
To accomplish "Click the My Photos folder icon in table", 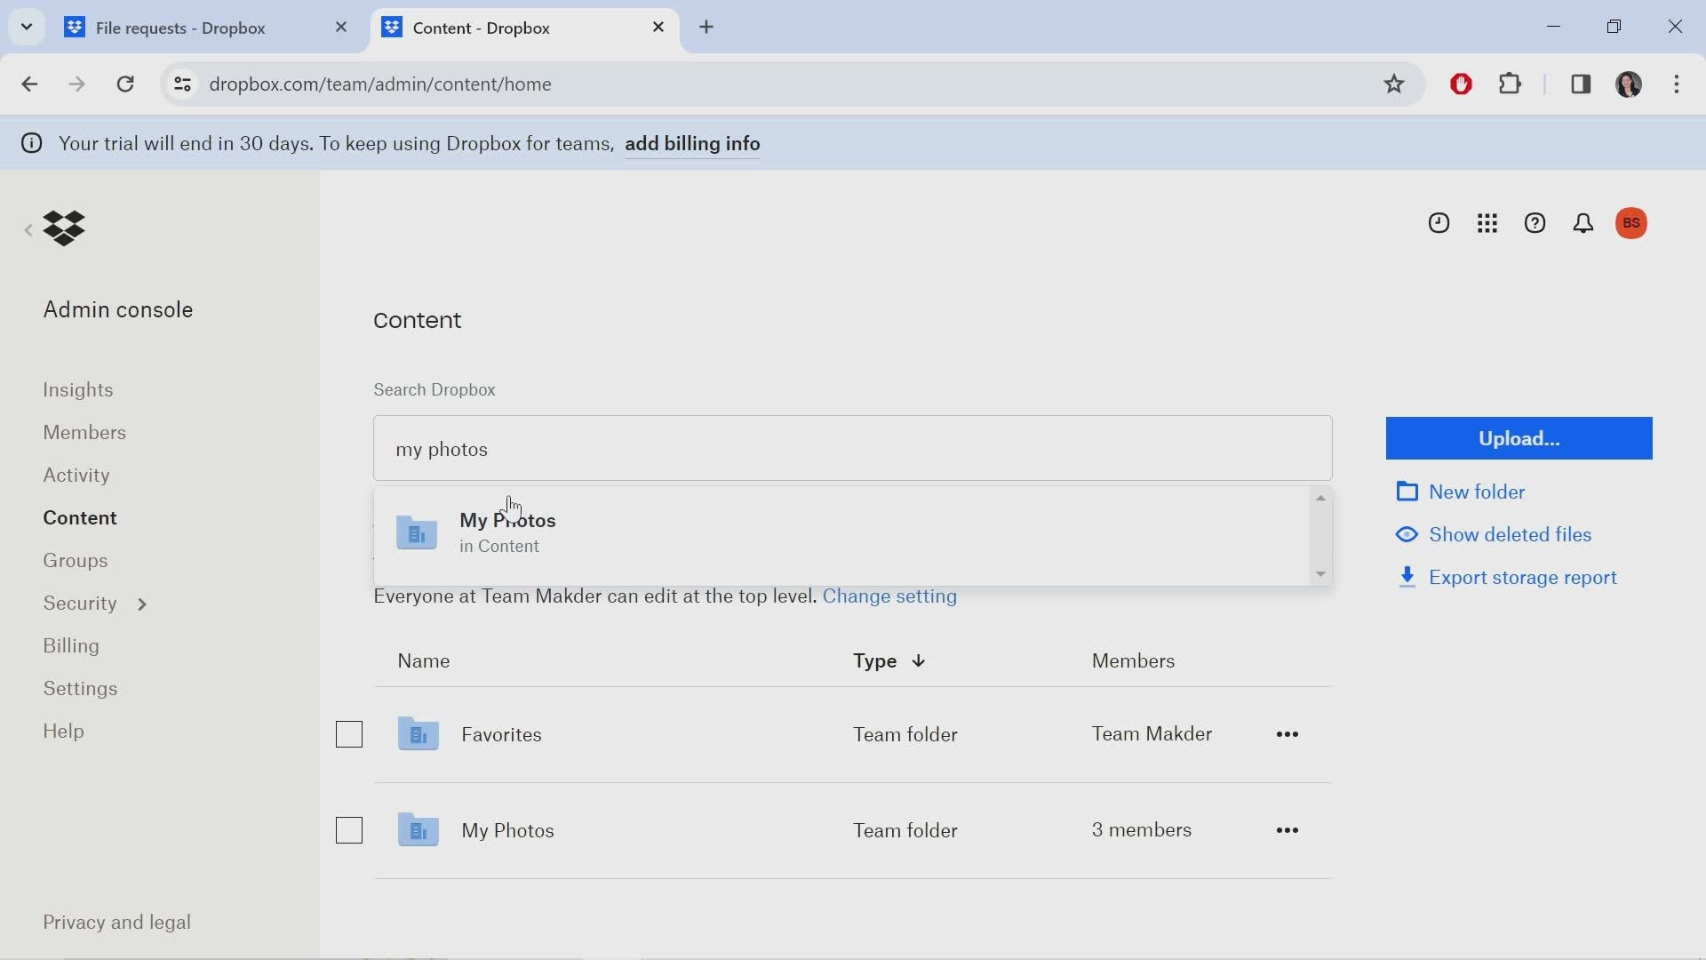I will pyautogui.click(x=418, y=830).
